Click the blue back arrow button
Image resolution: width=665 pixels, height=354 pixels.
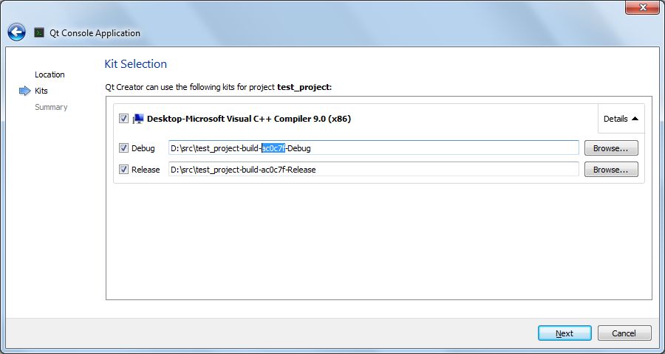[x=17, y=32]
